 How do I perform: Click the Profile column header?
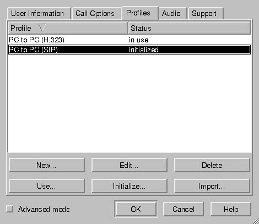pyautogui.click(x=68, y=28)
